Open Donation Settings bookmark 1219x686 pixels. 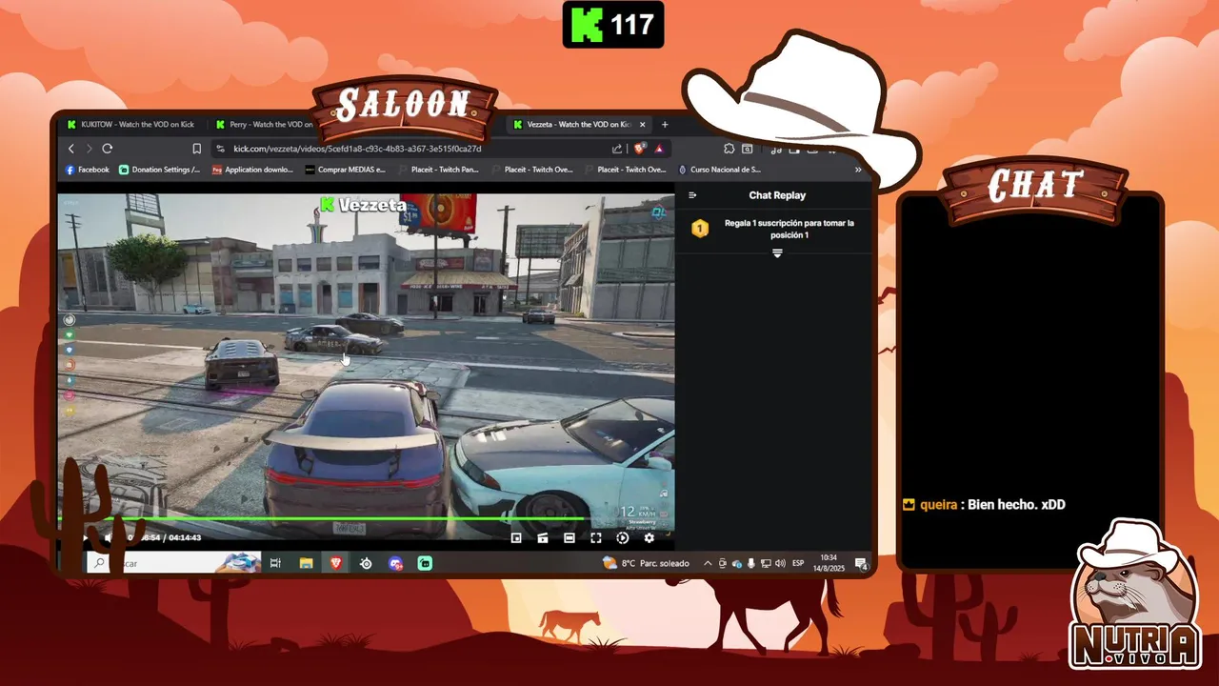159,170
